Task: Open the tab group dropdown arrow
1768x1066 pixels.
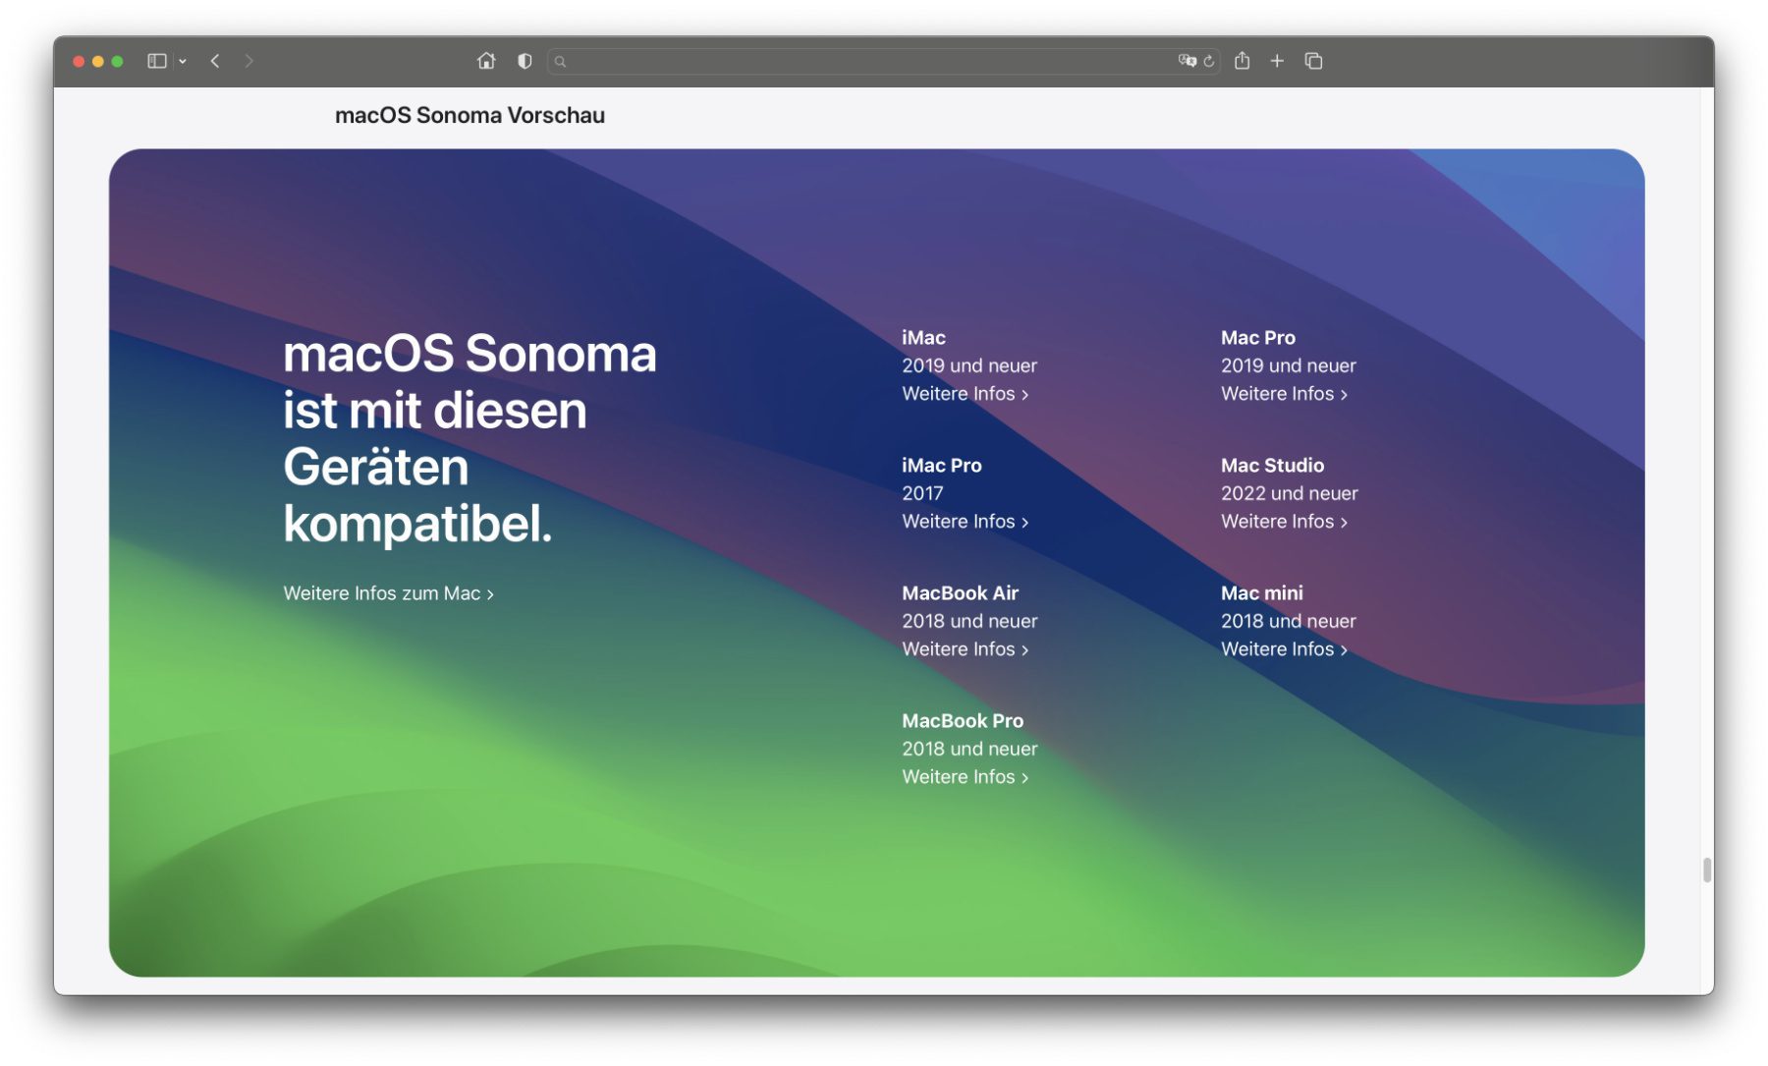Action: (x=183, y=61)
